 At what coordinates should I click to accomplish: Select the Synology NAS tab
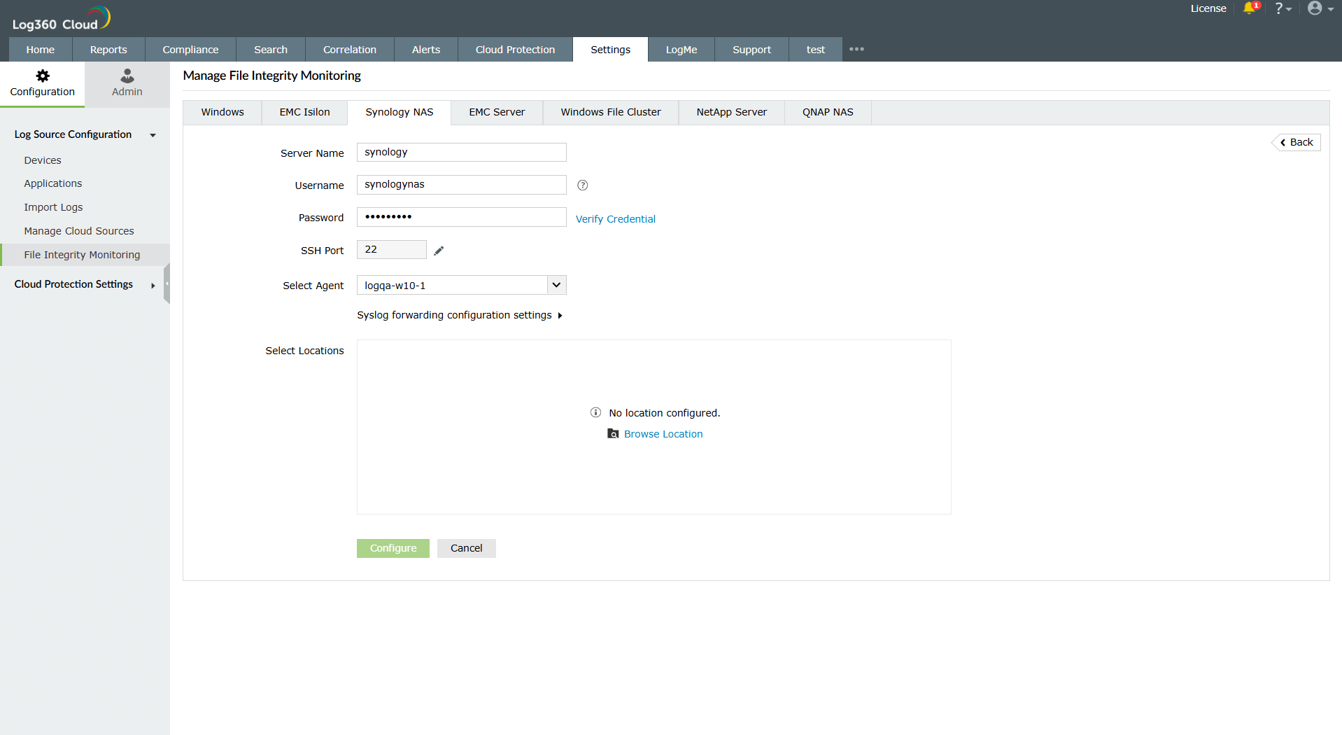click(400, 113)
